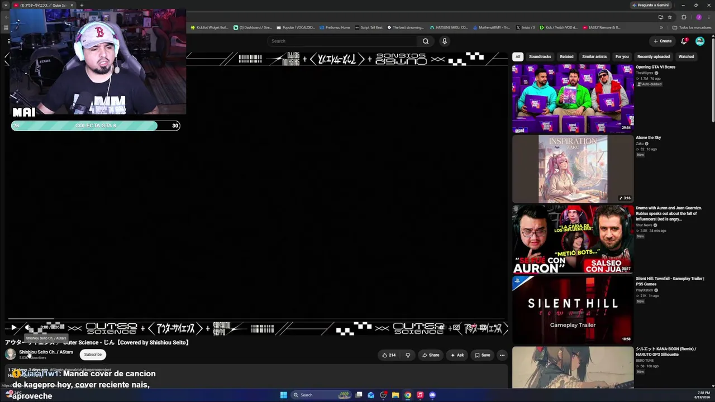The height and width of the screenshot is (402, 715).
Task: Open the PreSonus: Home bookmark
Action: click(335, 27)
